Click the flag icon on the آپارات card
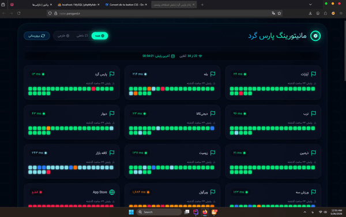Screen dimensions: 346x217 click(x=313, y=74)
